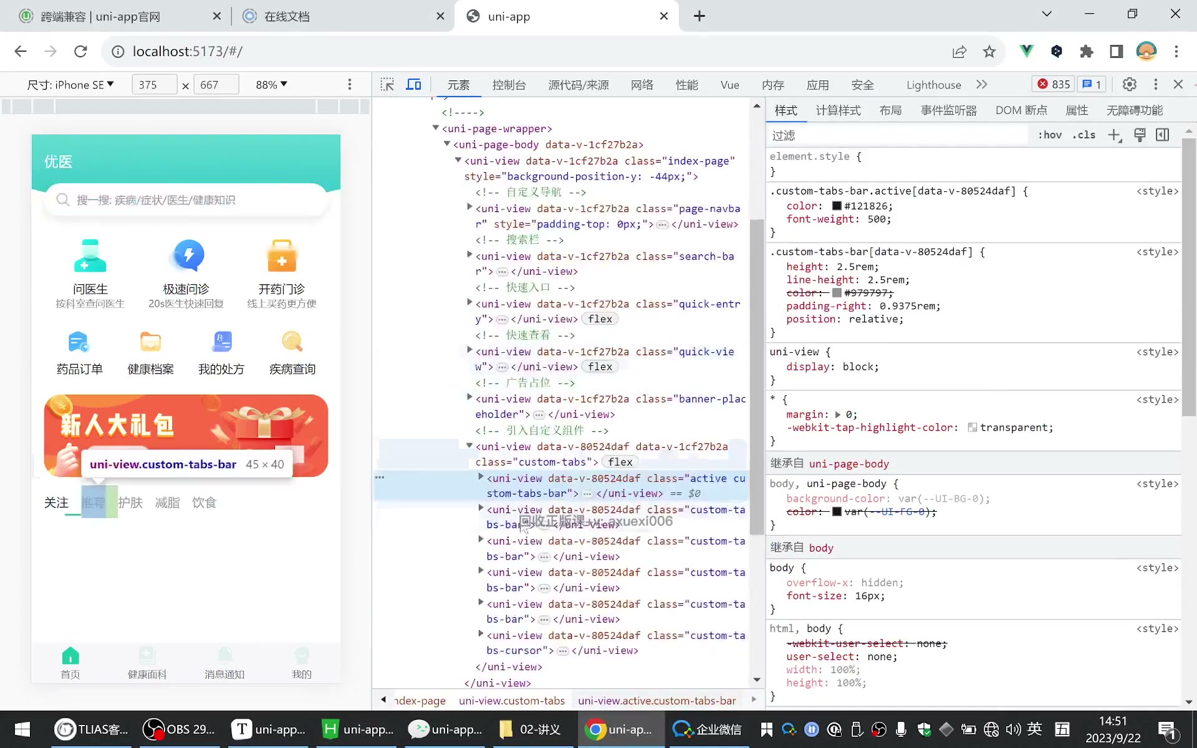This screenshot has height=748, width=1197.
Task: Reload the localhost page
Action: pos(80,51)
